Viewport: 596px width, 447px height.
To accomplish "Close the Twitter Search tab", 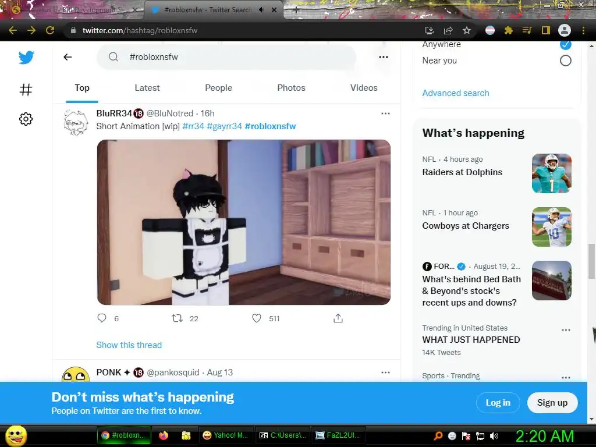I will (274, 10).
